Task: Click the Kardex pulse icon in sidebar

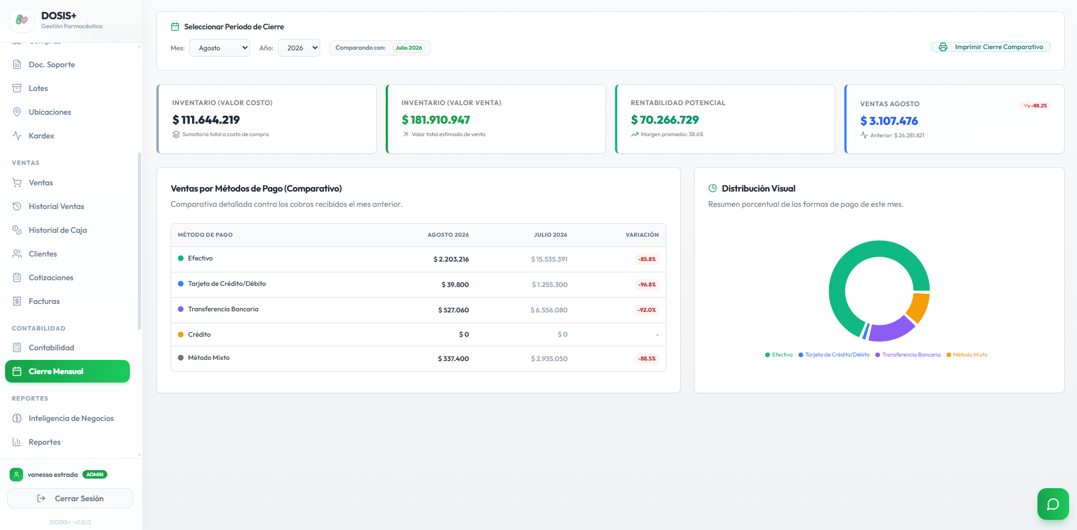Action: pos(17,136)
